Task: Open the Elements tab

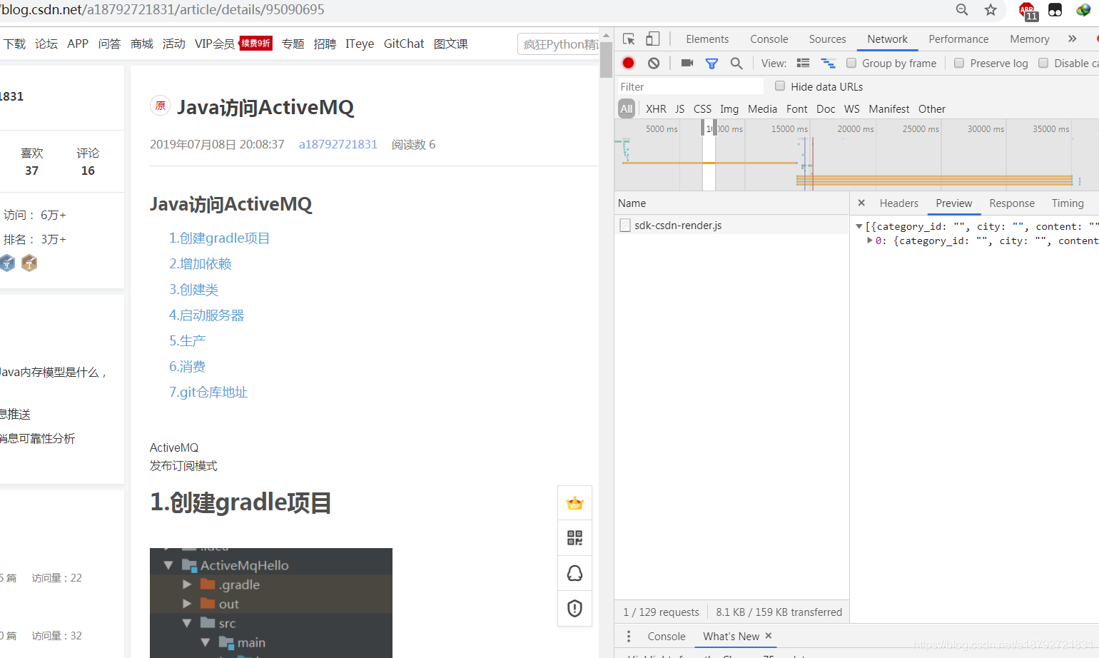Action: (x=707, y=39)
